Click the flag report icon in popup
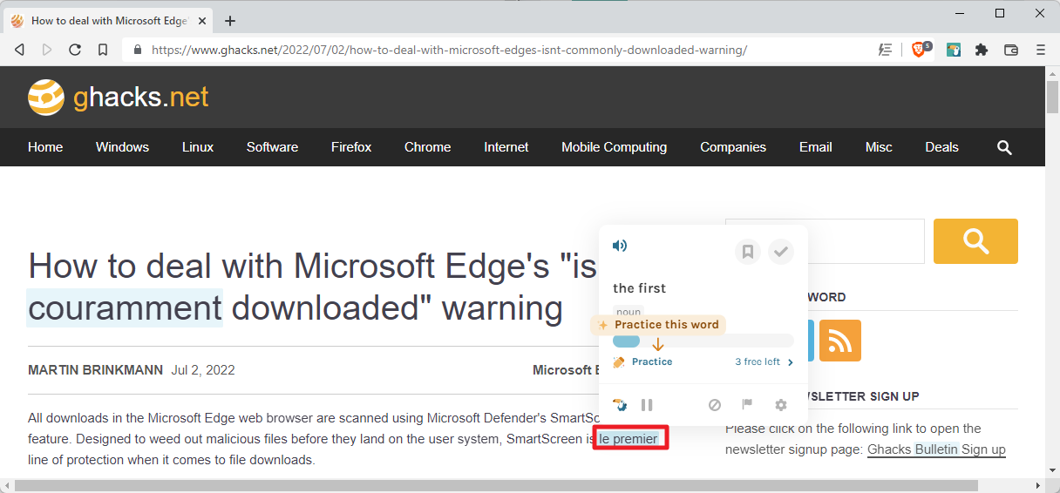The height and width of the screenshot is (493, 1060). click(x=747, y=405)
